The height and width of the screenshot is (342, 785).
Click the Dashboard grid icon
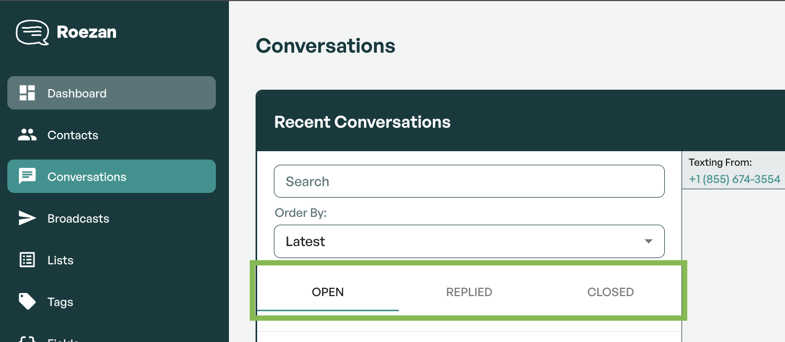tap(27, 93)
